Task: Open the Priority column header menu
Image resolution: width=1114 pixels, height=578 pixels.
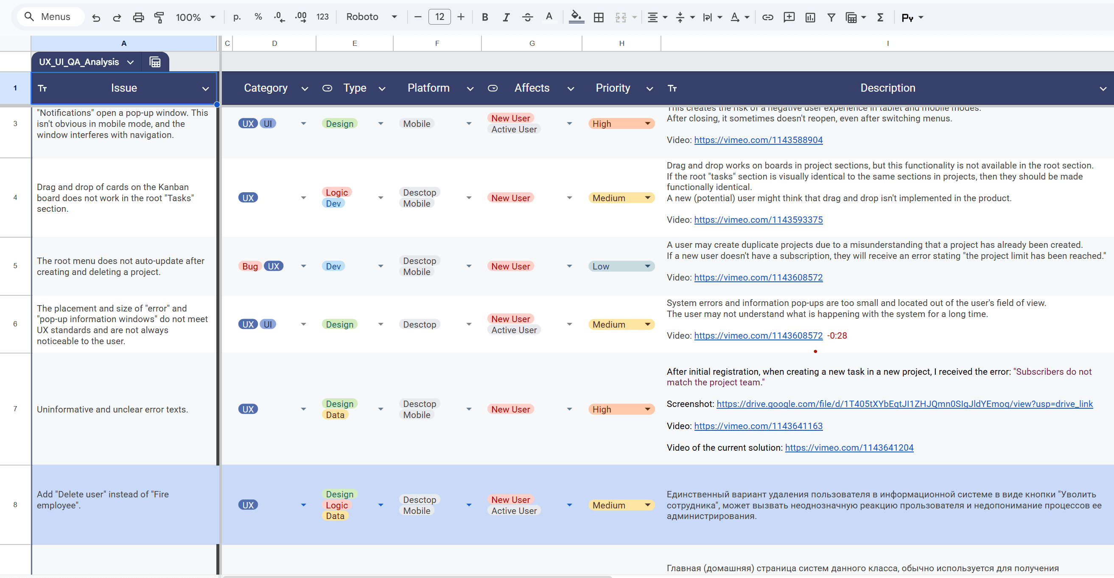Action: 649,89
